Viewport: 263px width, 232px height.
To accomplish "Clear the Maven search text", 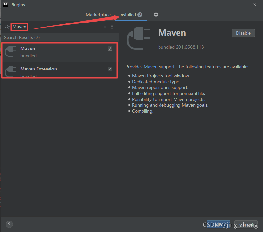I will (x=105, y=27).
